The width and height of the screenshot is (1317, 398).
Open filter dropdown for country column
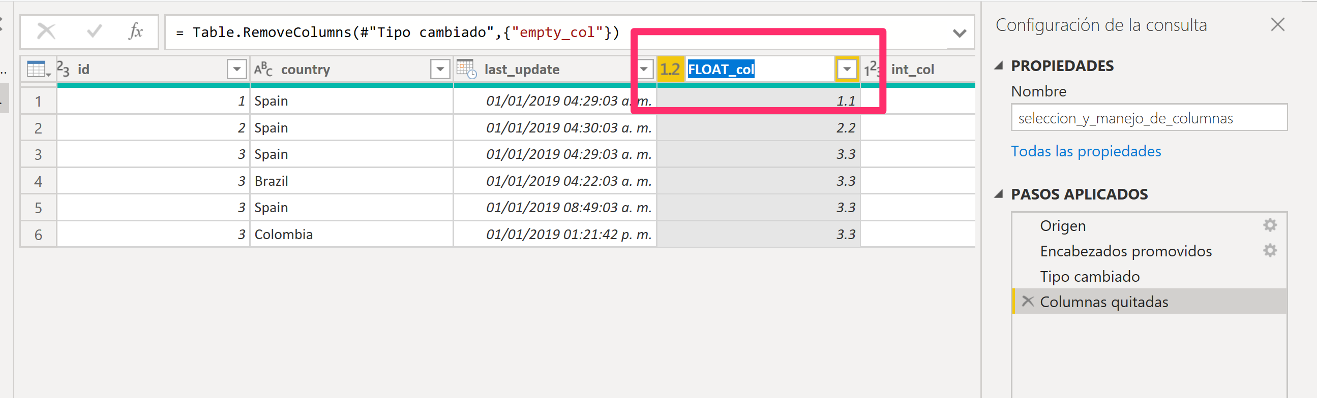(440, 69)
